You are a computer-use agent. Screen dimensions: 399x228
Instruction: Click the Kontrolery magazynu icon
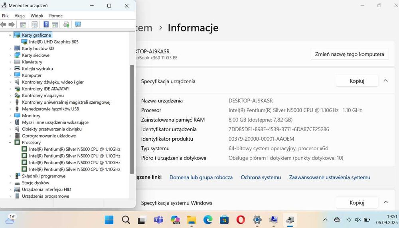[x=17, y=95]
